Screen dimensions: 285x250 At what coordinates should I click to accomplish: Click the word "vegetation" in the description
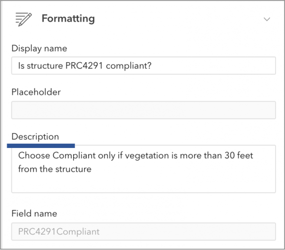point(152,156)
